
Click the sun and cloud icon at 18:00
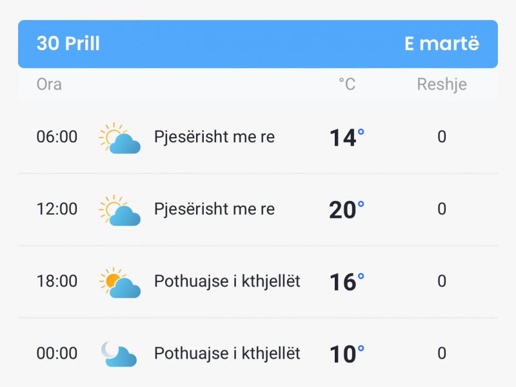coord(120,283)
